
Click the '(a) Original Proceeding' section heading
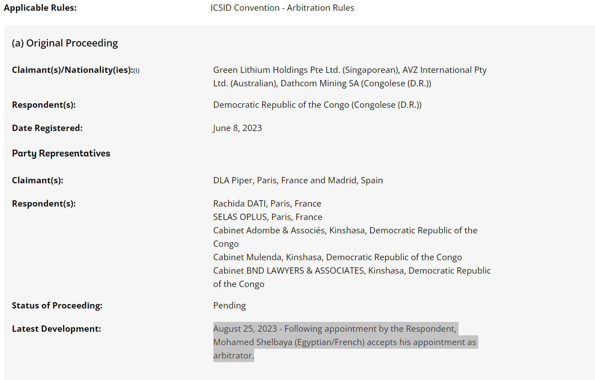tap(65, 43)
